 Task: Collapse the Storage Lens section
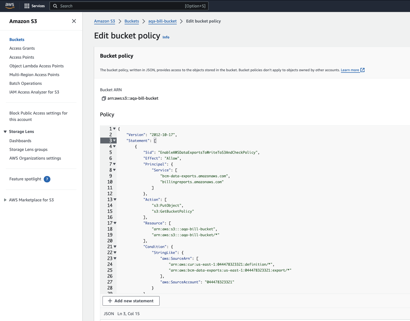[5, 132]
